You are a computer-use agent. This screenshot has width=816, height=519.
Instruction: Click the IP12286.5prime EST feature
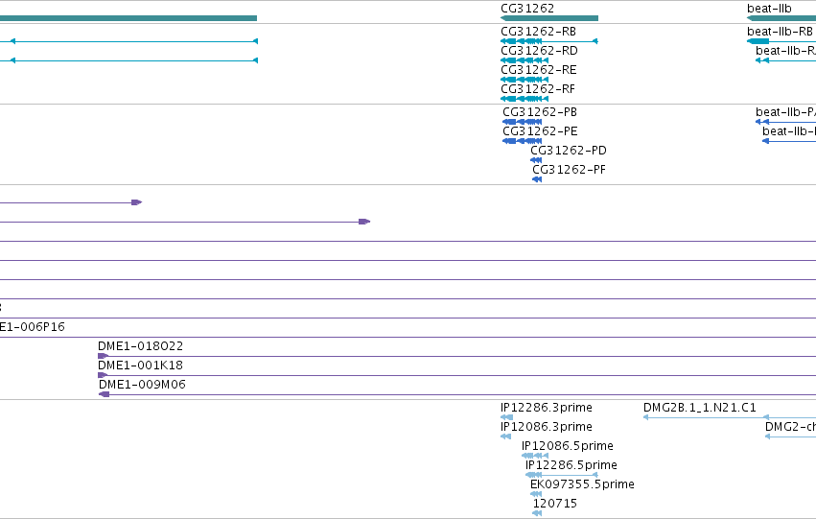(x=562, y=475)
